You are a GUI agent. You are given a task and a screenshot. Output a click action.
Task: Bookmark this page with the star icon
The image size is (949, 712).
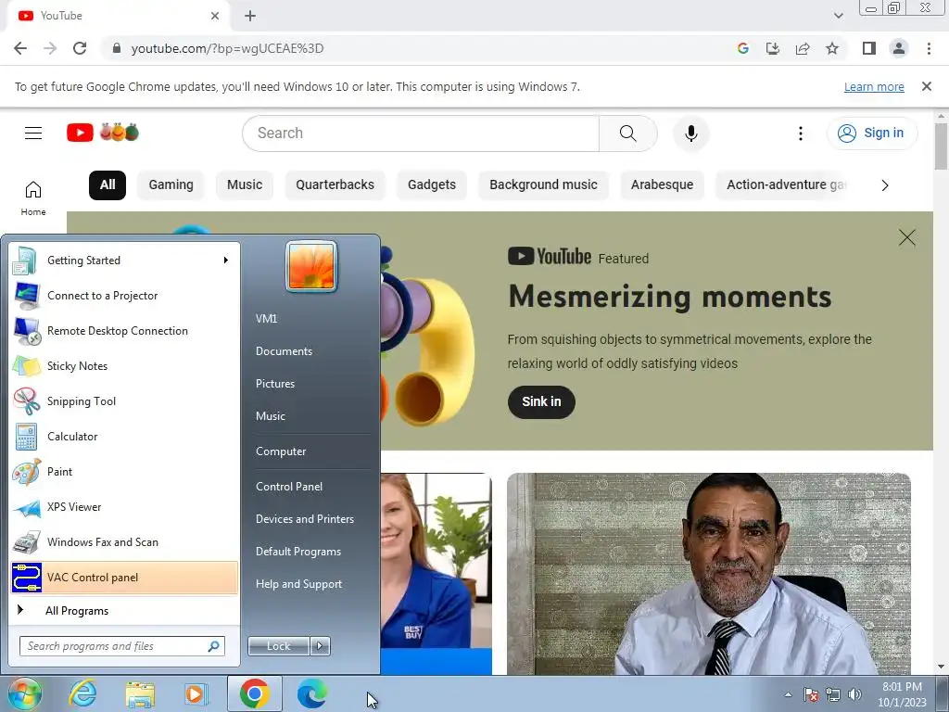point(832,48)
